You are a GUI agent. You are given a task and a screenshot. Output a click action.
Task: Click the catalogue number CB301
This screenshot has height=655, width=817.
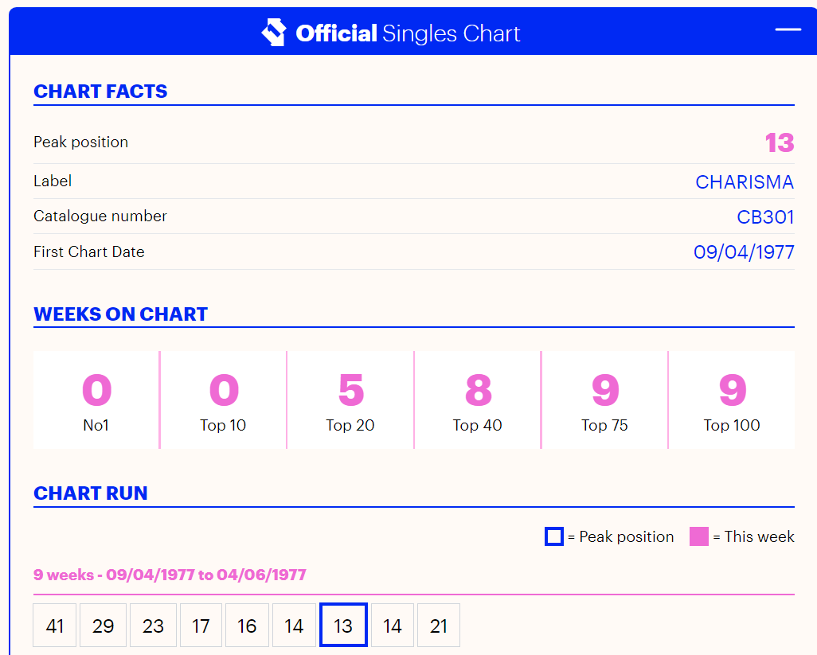[765, 217]
